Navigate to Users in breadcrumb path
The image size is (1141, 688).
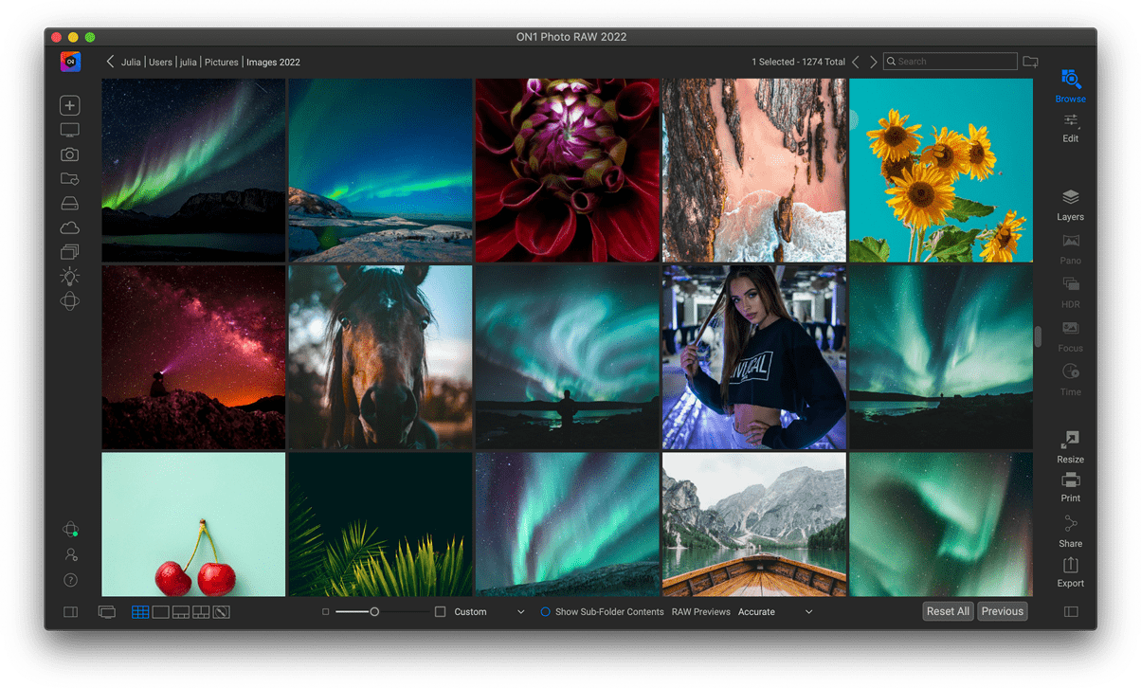[x=160, y=63]
